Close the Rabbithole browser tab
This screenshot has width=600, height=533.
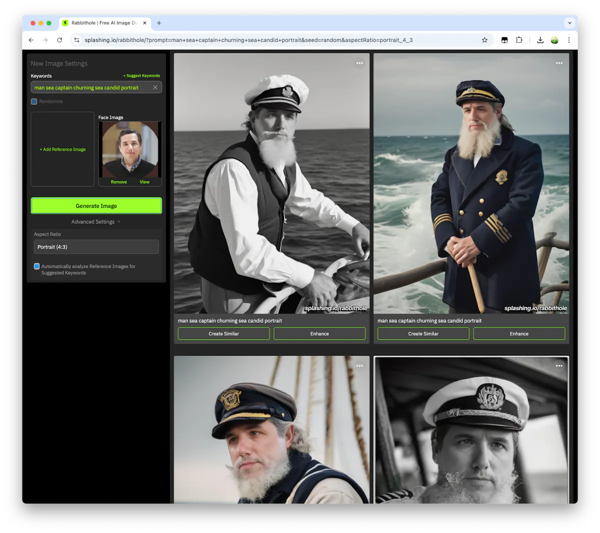point(144,23)
